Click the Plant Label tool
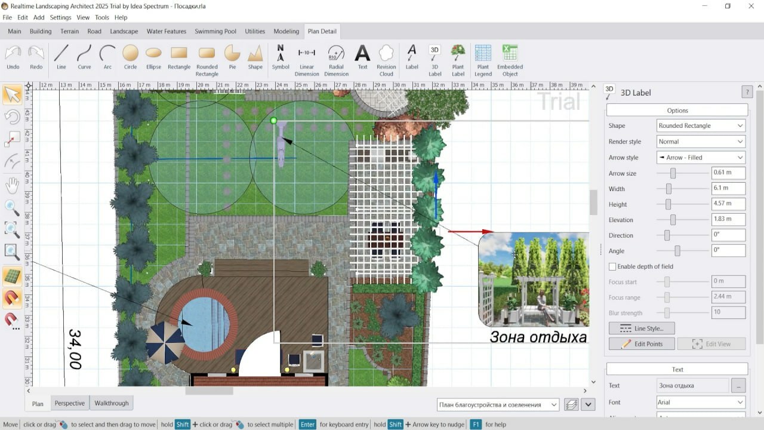 (x=458, y=60)
